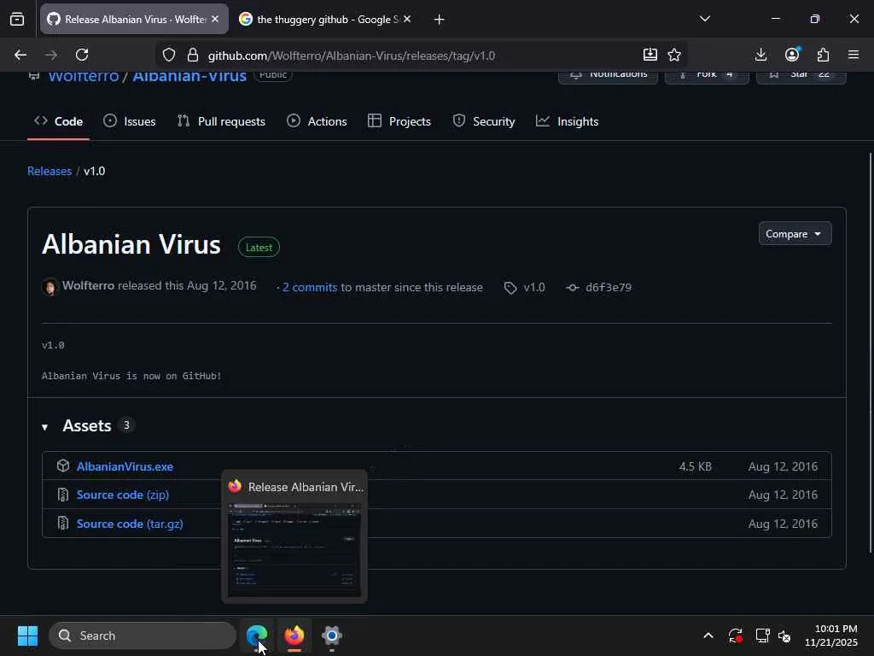The height and width of the screenshot is (656, 874).
Task: Click the 4.5 KB file size
Action: click(695, 466)
